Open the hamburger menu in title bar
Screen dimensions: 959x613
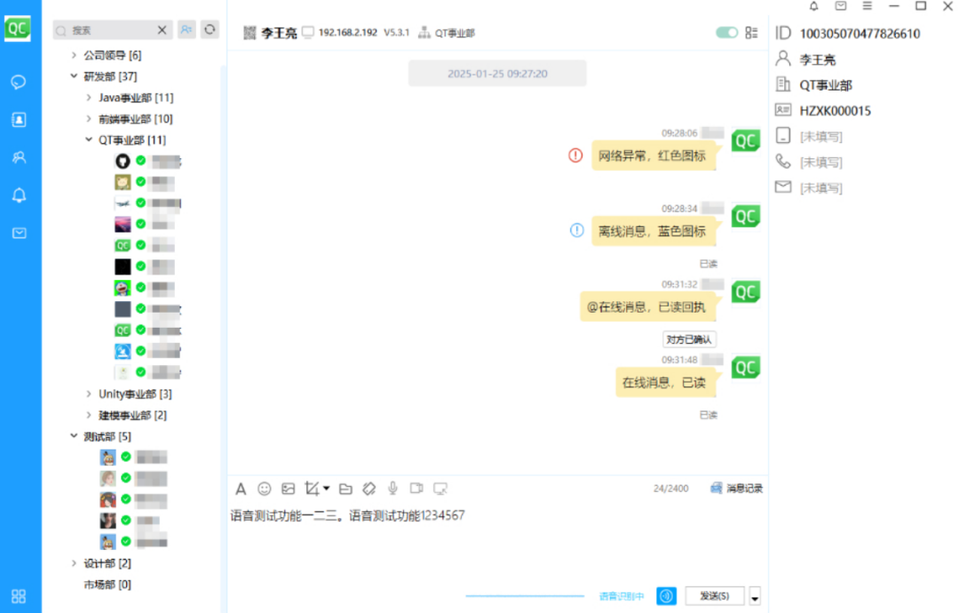(868, 6)
